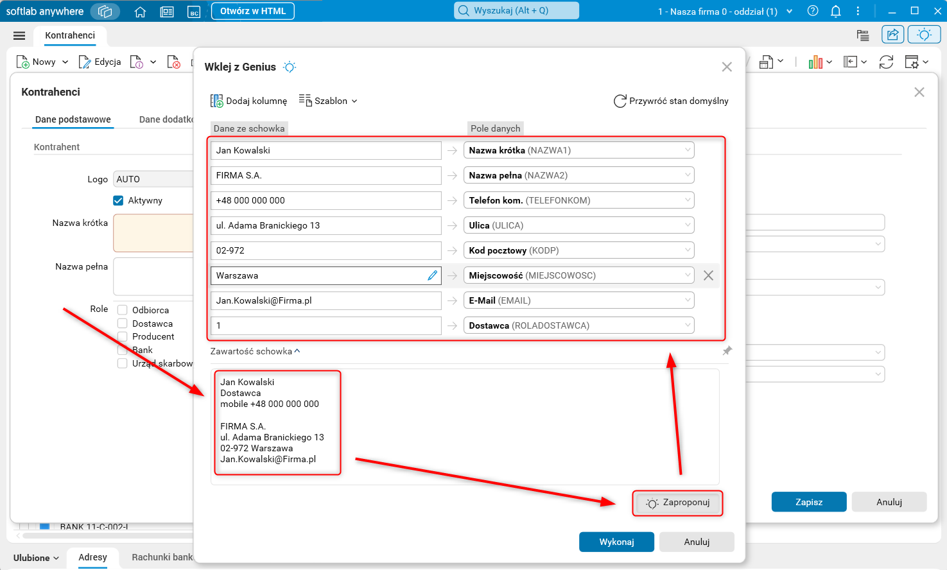The height and width of the screenshot is (570, 947).
Task: Open the Ulubione dropdown
Action: (x=37, y=558)
